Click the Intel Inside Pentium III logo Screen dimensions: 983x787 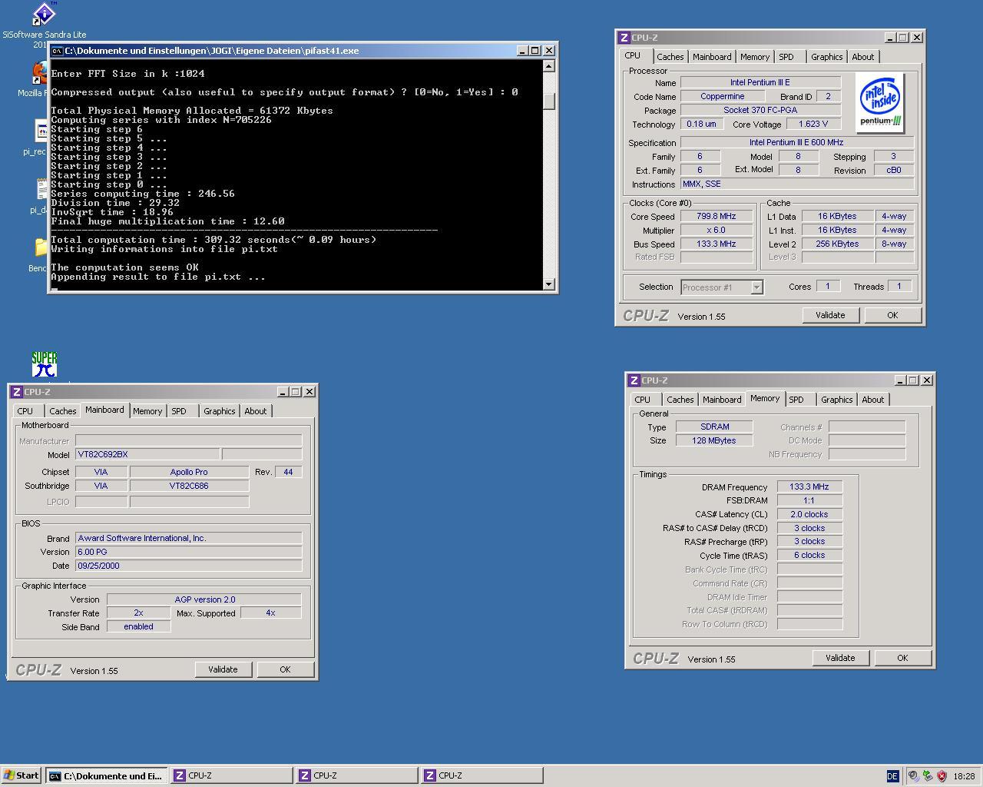tap(880, 103)
